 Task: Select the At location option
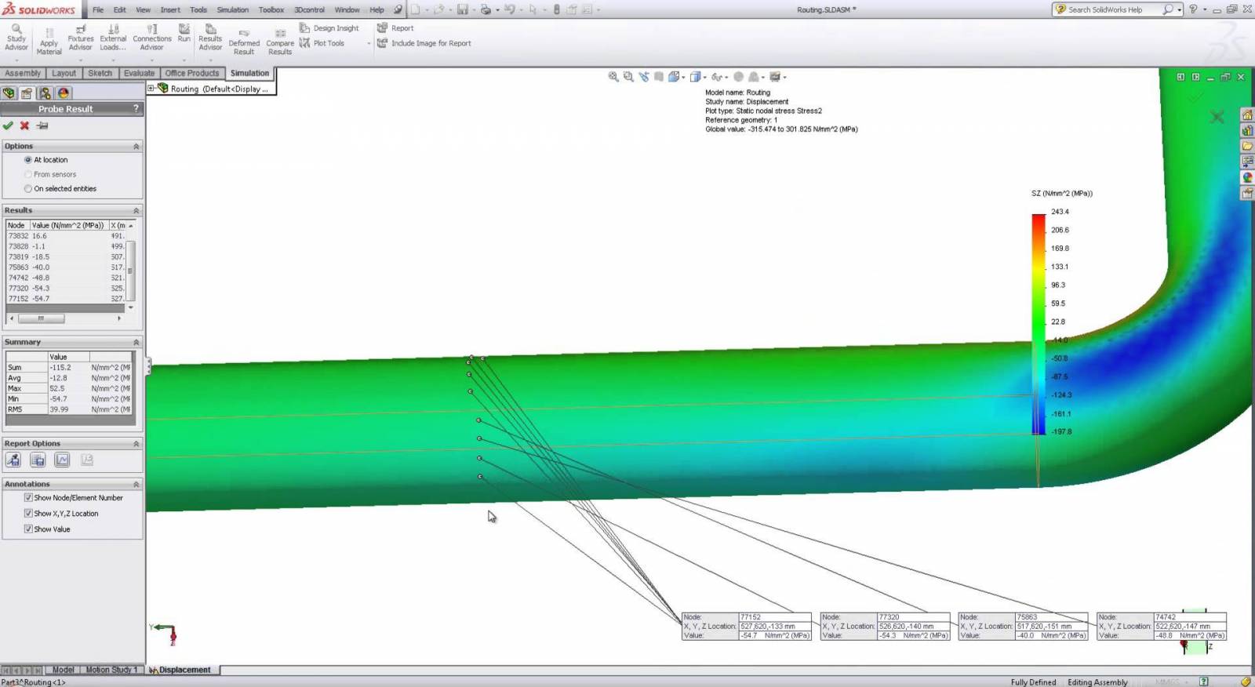pos(28,160)
